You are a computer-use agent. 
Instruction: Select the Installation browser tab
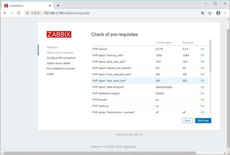point(28,5)
